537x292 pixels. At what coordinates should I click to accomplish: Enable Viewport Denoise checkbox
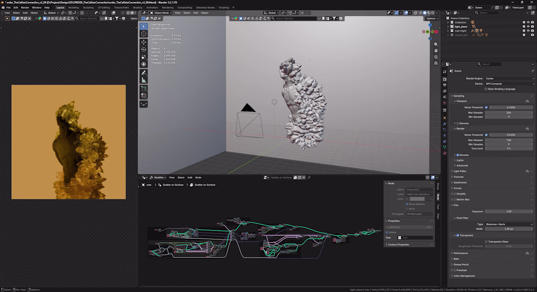tap(457, 124)
